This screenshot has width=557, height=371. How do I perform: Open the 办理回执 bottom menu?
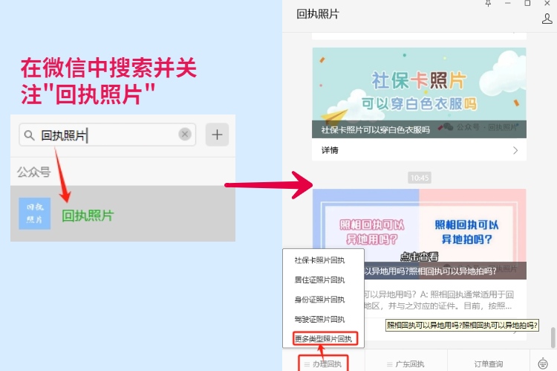pyautogui.click(x=323, y=364)
